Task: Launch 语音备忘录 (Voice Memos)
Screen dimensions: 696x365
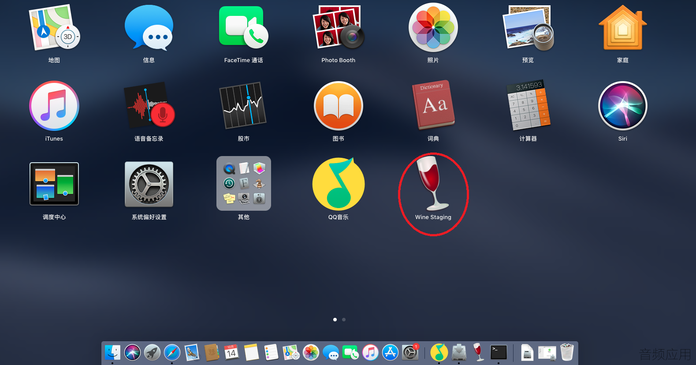Action: click(149, 106)
